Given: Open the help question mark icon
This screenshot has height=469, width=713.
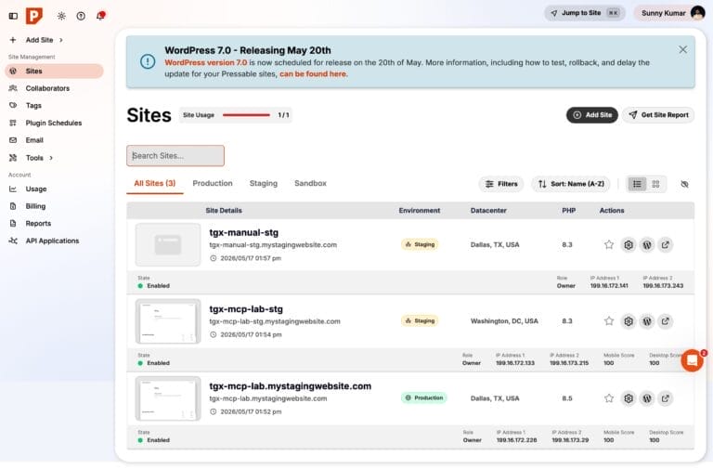Looking at the screenshot, I should point(81,16).
